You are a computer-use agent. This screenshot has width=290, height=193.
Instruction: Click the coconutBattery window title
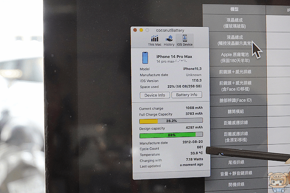(170, 30)
